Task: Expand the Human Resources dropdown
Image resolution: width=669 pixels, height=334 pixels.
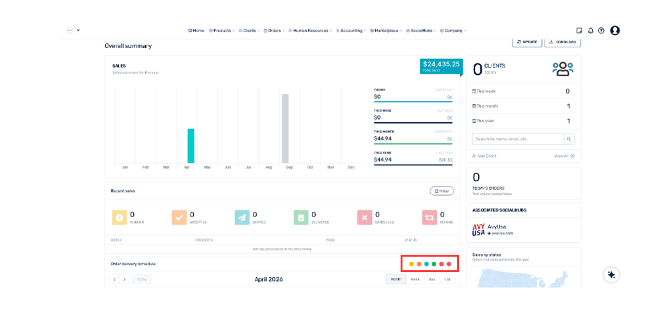Action: click(310, 31)
